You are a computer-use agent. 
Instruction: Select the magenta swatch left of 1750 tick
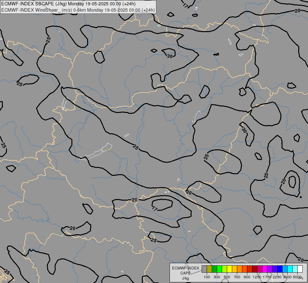pyautogui.click(x=265, y=269)
